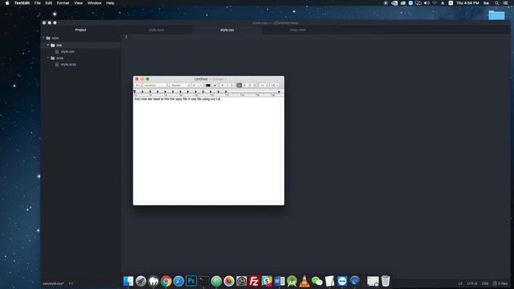514x289 pixels.
Task: Open QuickTime Player icon in Dock
Action: click(x=241, y=281)
